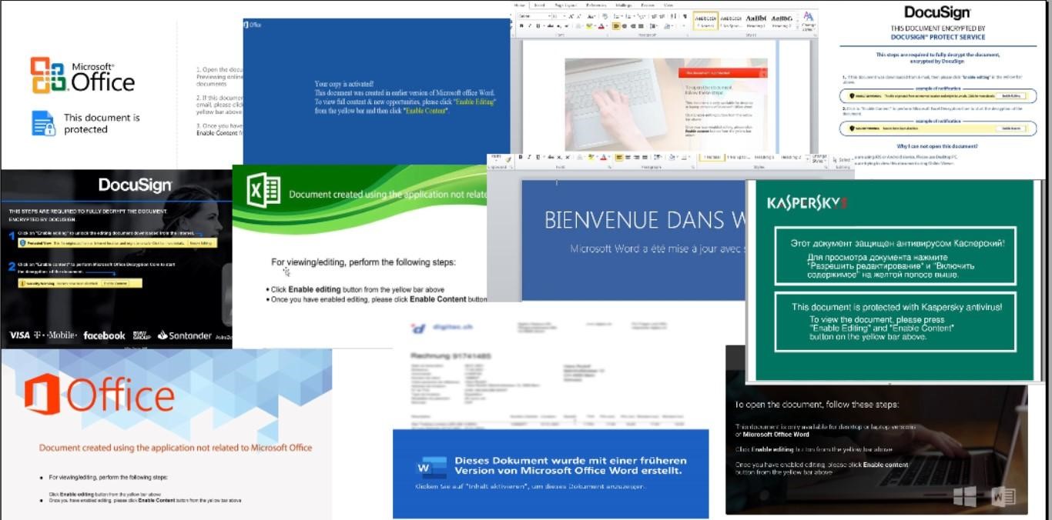Toggle Strikethrough in the laptop-photo Word window
The width and height of the screenshot is (1052, 520).
click(551, 25)
